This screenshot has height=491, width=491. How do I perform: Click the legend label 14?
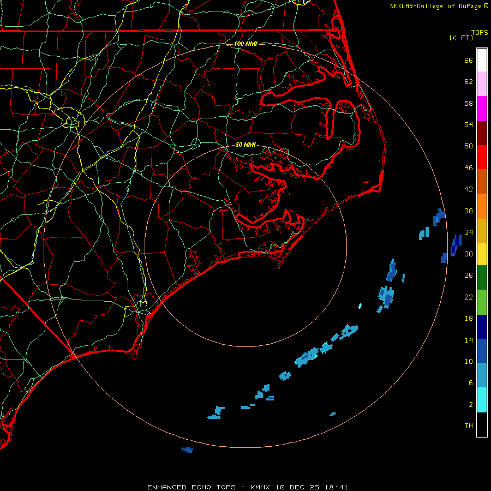click(469, 340)
